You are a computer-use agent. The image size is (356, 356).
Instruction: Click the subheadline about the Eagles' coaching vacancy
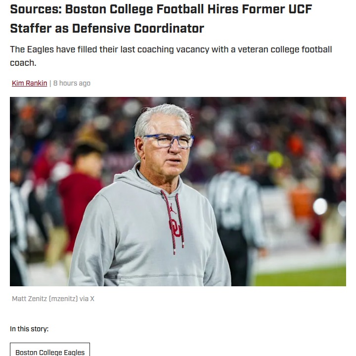171,56
